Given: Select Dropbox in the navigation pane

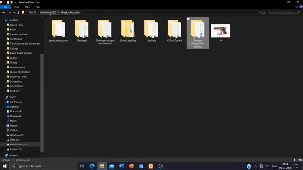Looking at the screenshot, I should coord(13,20).
